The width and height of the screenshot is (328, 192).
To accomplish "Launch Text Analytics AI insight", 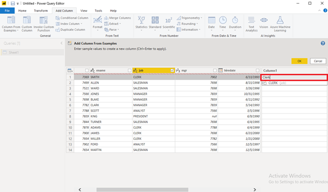I will [x=251, y=24].
